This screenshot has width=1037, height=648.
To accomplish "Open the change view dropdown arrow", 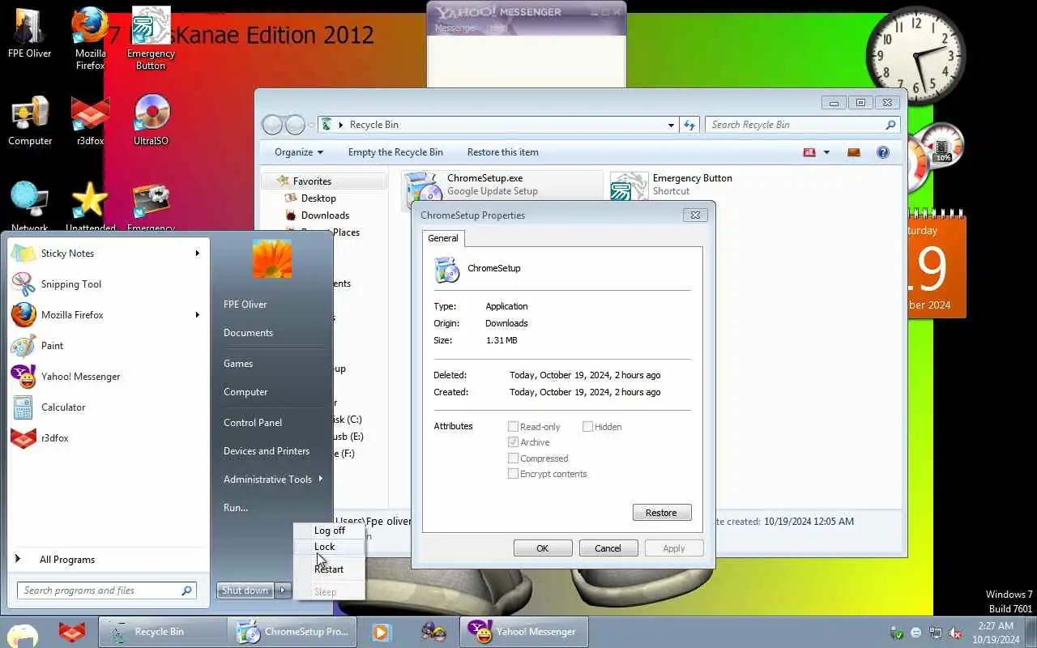I will 826,152.
